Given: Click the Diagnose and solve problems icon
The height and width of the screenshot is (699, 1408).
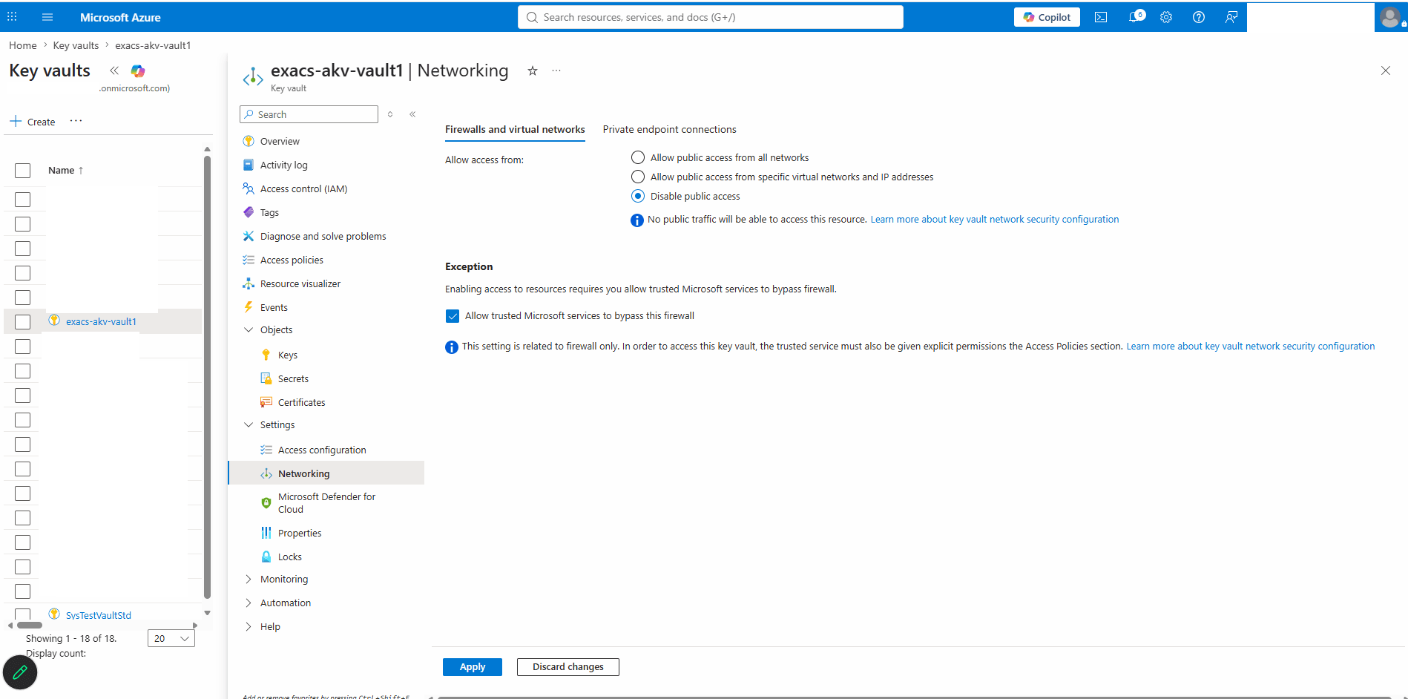Looking at the screenshot, I should click(x=249, y=236).
